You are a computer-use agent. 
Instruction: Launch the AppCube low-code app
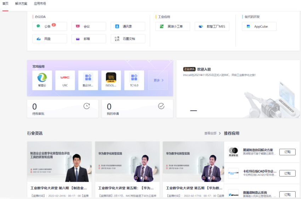coord(259,27)
